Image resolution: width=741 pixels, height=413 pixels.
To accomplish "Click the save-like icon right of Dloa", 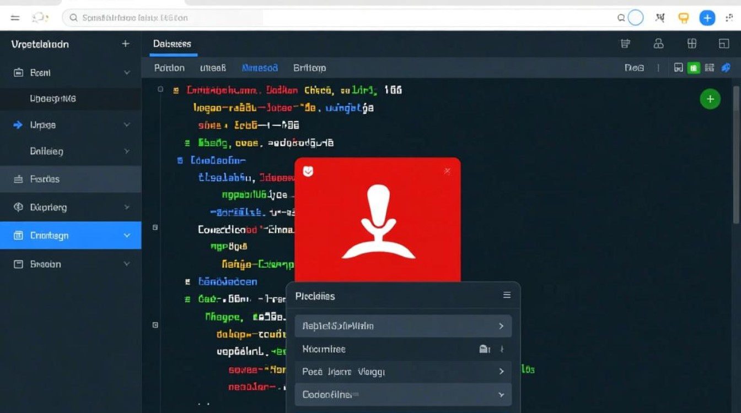I will (x=679, y=68).
